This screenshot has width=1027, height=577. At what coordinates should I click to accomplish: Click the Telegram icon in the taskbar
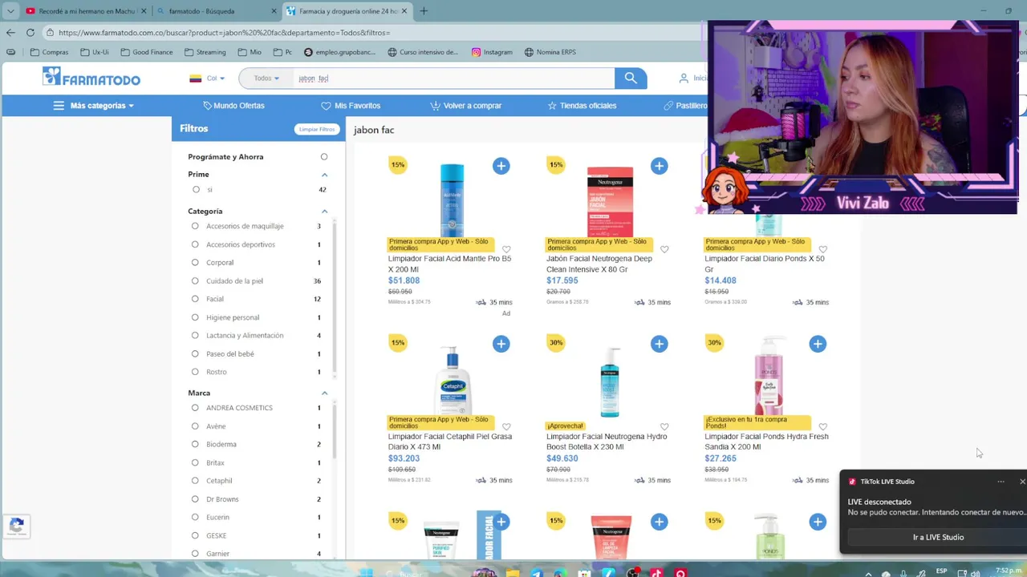coord(537,572)
